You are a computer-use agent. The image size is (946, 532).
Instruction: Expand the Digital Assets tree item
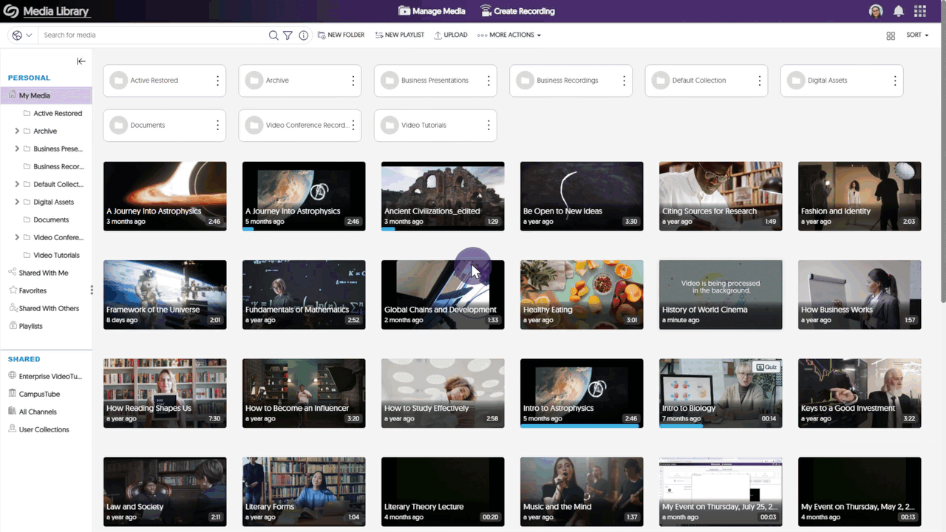[16, 202]
